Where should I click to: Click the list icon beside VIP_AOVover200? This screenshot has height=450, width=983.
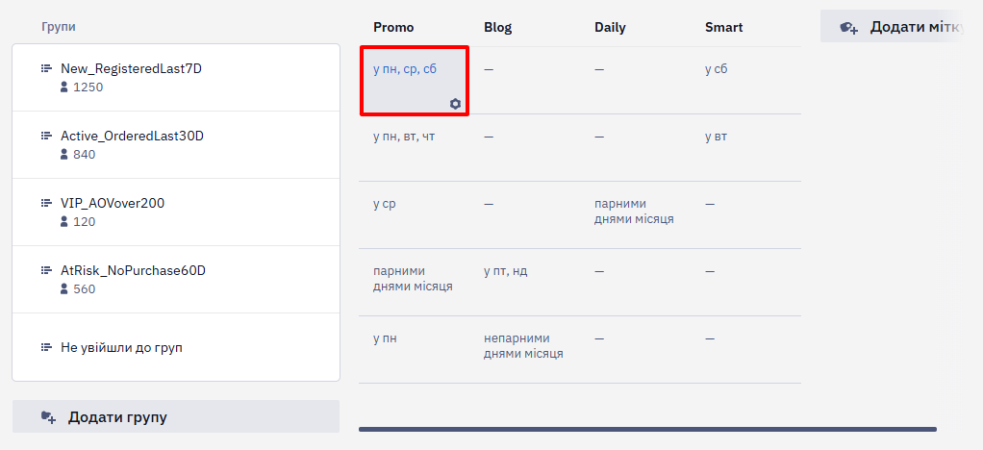46,203
